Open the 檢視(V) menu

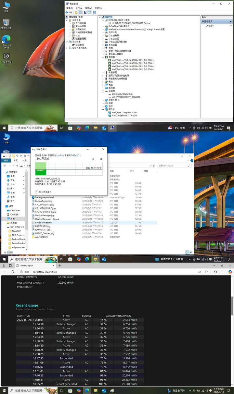point(88,8)
